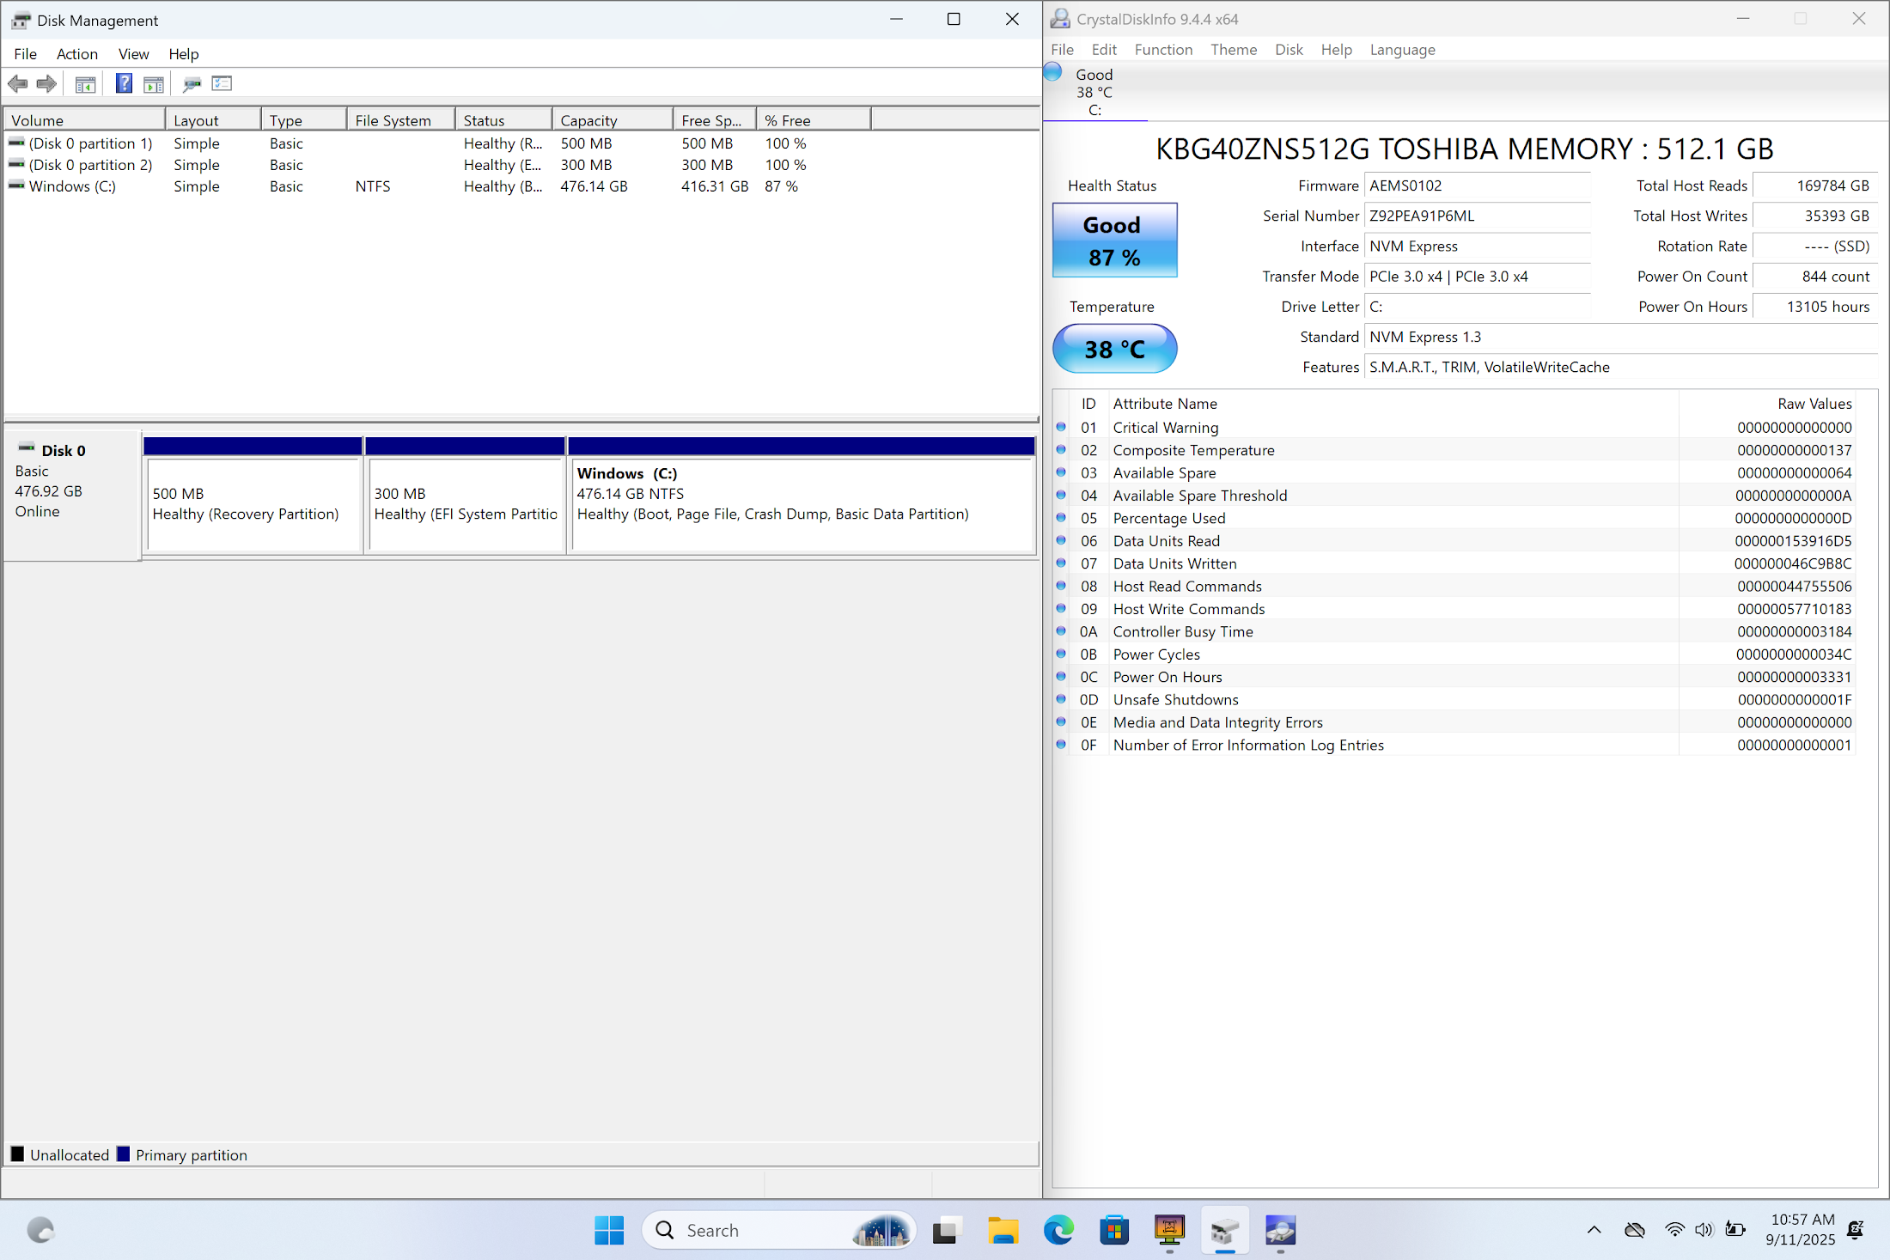Select Controller Busy Time attribute row
Viewport: 1890px width, 1260px height.
point(1454,631)
